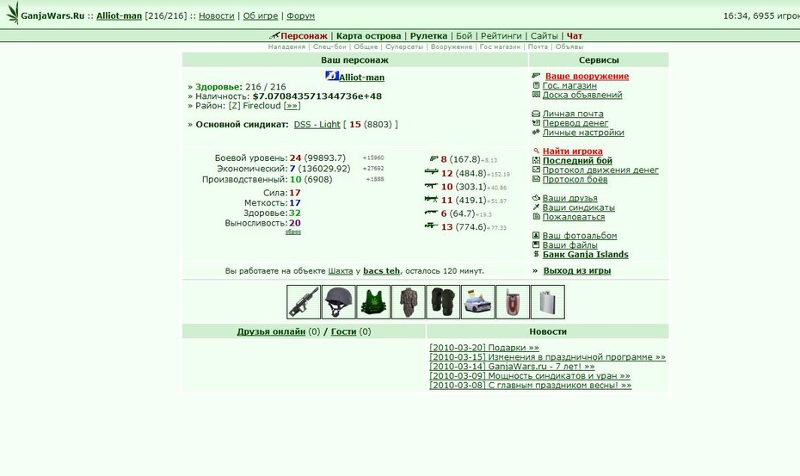Click the icon beside Последний бой
Image resolution: width=800 pixels, height=476 pixels.
(x=536, y=160)
